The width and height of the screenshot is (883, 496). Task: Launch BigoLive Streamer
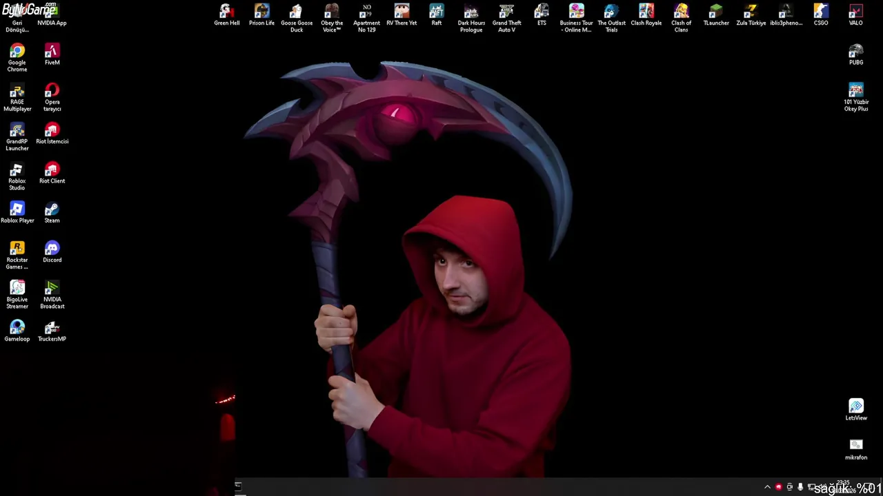point(17,295)
